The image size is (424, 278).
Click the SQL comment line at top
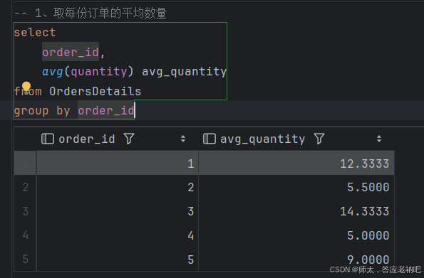pos(91,13)
